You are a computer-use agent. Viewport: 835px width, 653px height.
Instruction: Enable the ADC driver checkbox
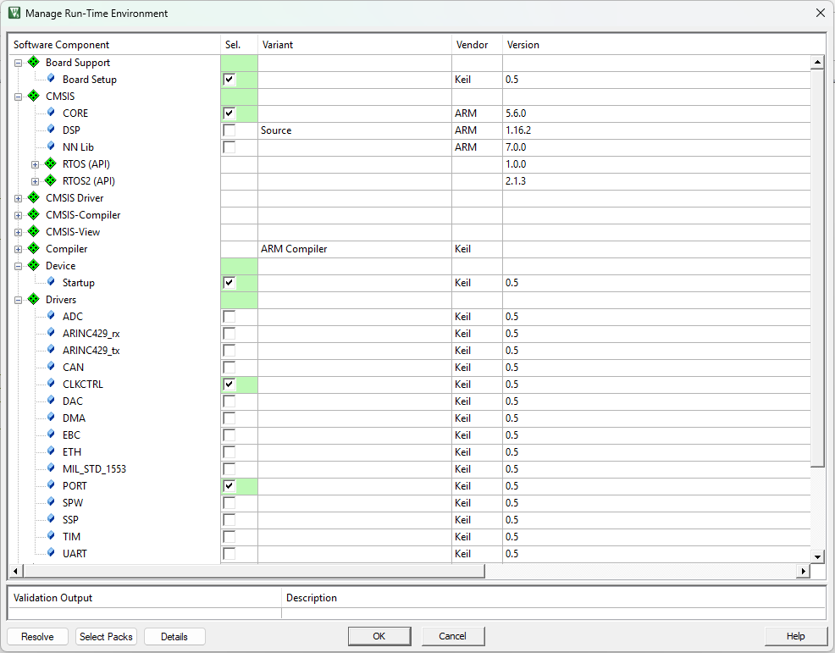click(x=229, y=317)
